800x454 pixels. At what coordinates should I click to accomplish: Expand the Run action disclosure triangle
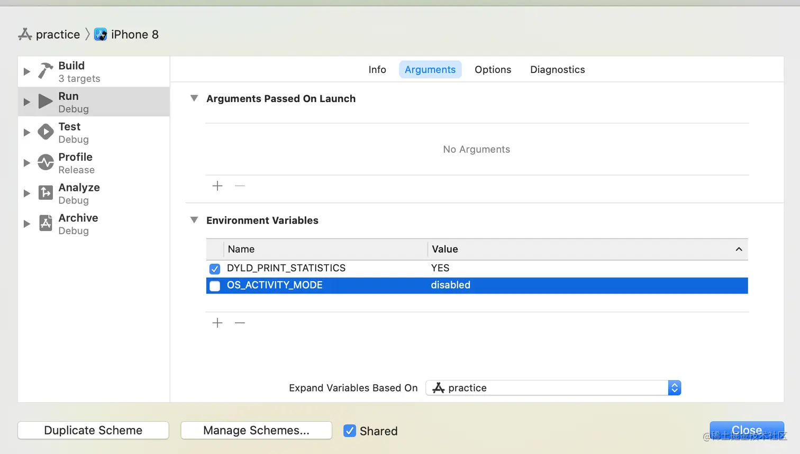tap(26, 102)
